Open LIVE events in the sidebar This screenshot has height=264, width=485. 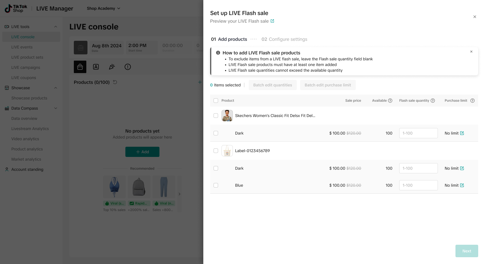(22, 47)
